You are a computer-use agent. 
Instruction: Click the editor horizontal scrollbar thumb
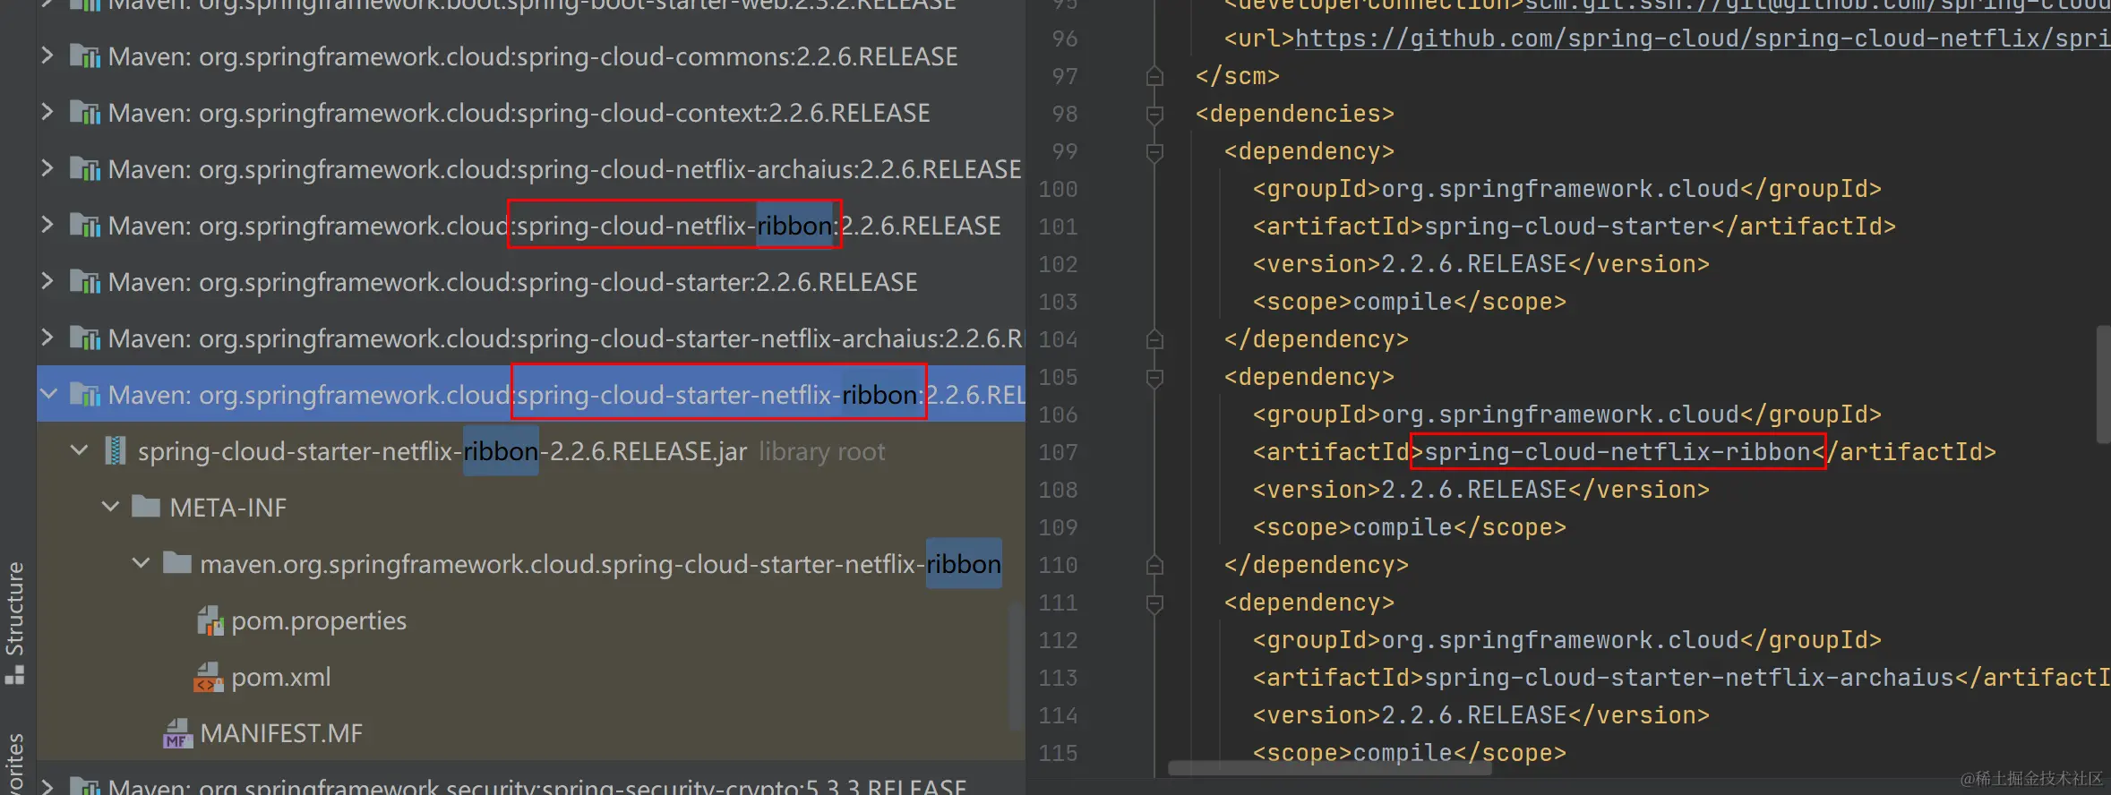(x=1330, y=767)
